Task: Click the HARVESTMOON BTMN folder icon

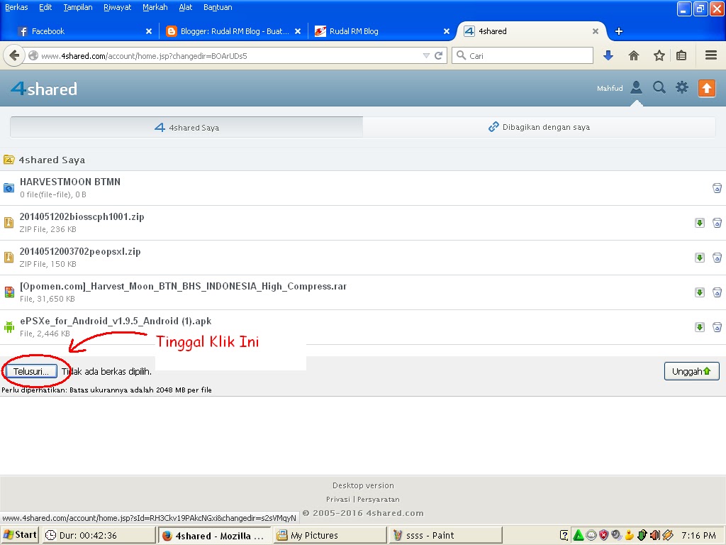Action: 9,188
